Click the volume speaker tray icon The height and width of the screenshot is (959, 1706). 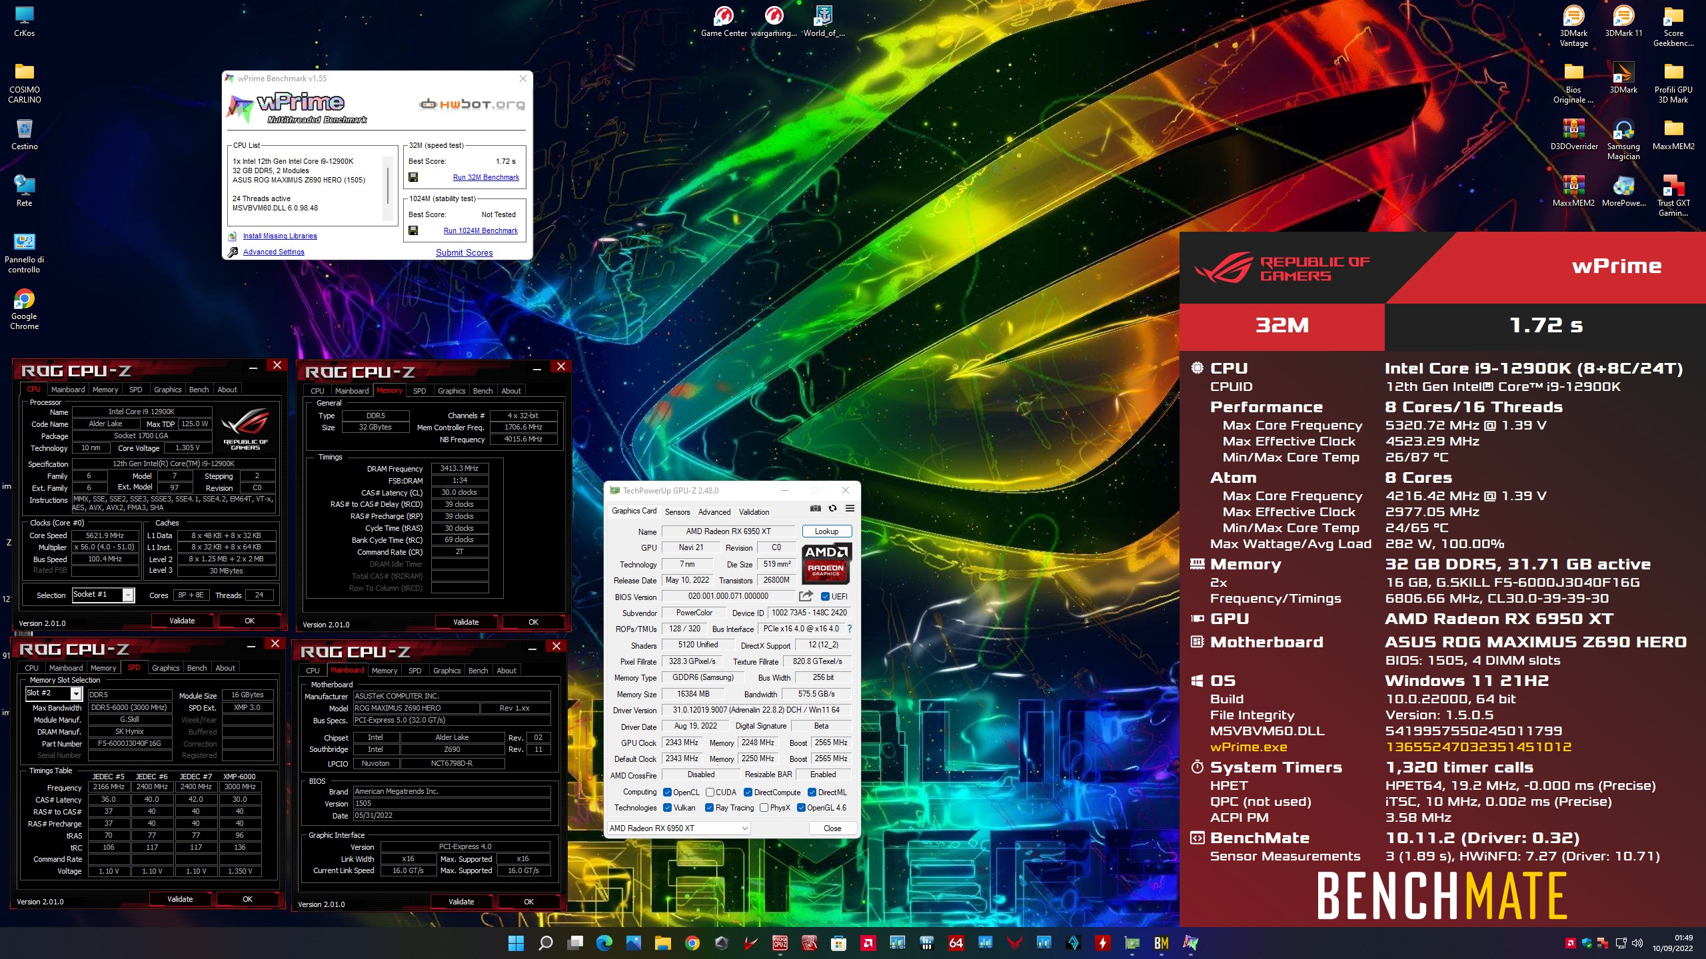click(1637, 942)
